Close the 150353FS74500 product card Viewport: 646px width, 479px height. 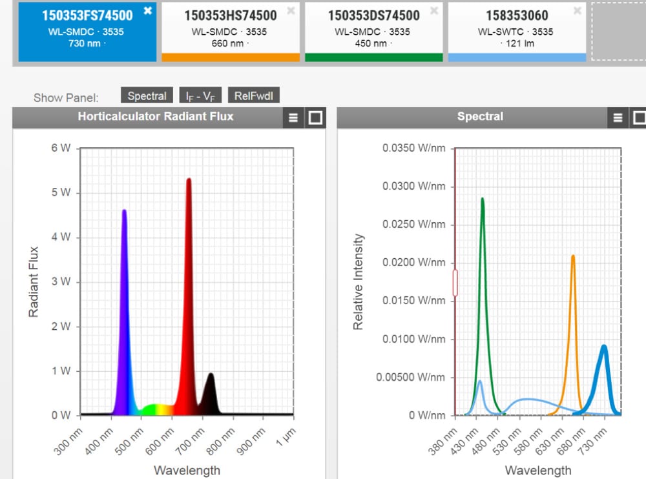click(148, 11)
